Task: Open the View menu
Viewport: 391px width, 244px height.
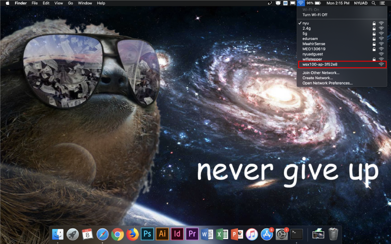Action: click(x=59, y=3)
